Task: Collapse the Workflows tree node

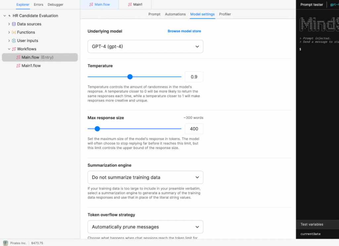Action: point(9,49)
